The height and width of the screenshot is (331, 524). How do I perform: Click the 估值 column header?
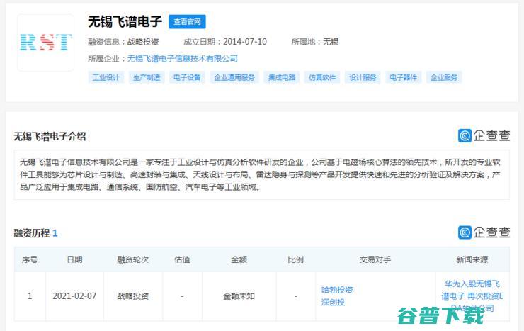pos(182,259)
